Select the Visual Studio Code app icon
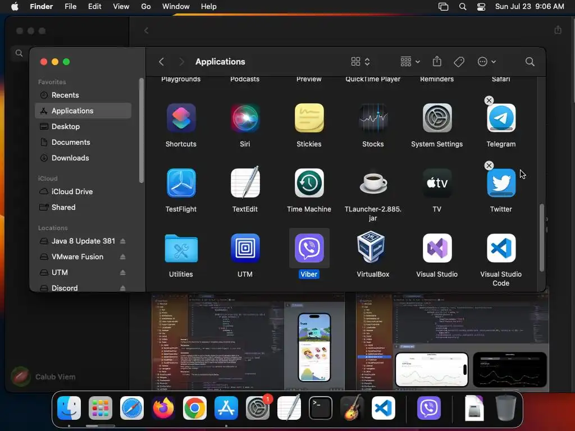The width and height of the screenshot is (575, 431). 501,248
